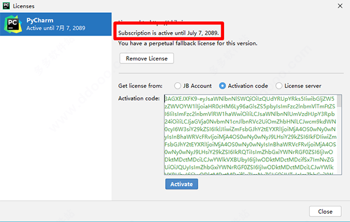Click the 'Licenses' window title text
The height and width of the screenshot is (222, 350).
pos(24,6)
